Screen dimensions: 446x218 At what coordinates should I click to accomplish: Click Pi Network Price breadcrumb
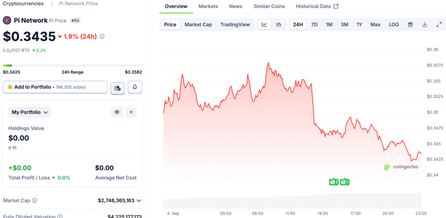(78, 3)
